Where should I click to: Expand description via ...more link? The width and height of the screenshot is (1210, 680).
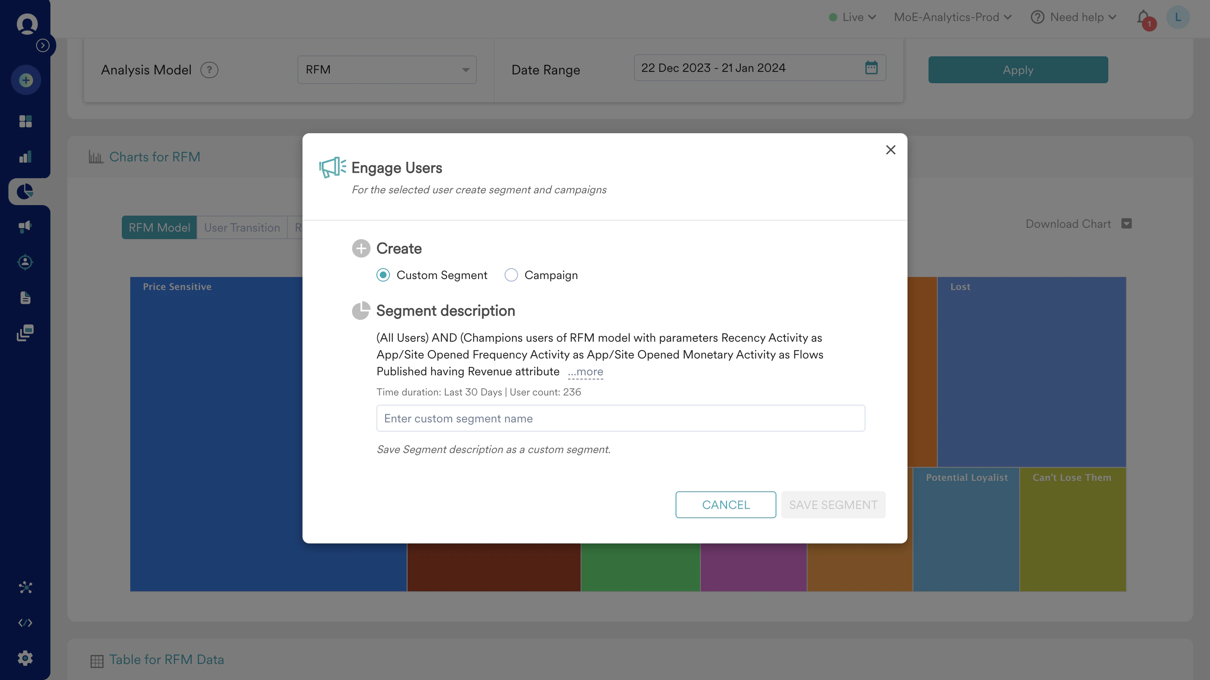[585, 372]
